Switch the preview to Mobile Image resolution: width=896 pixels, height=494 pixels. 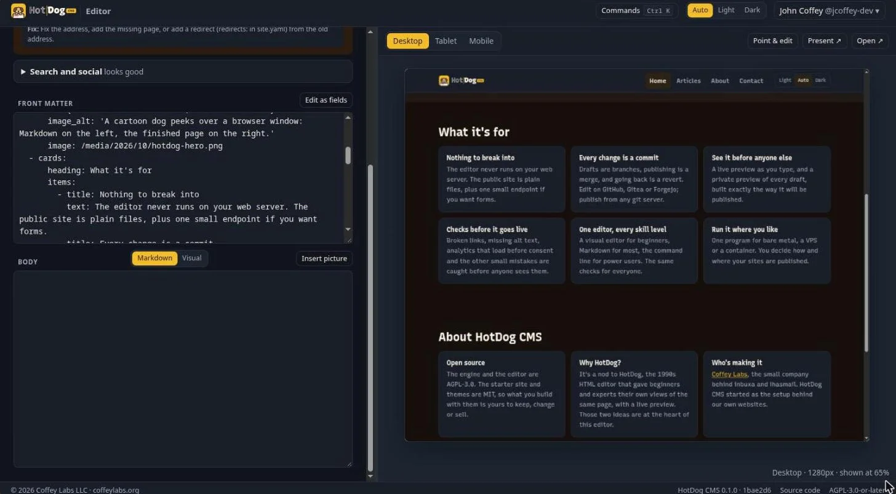481,41
